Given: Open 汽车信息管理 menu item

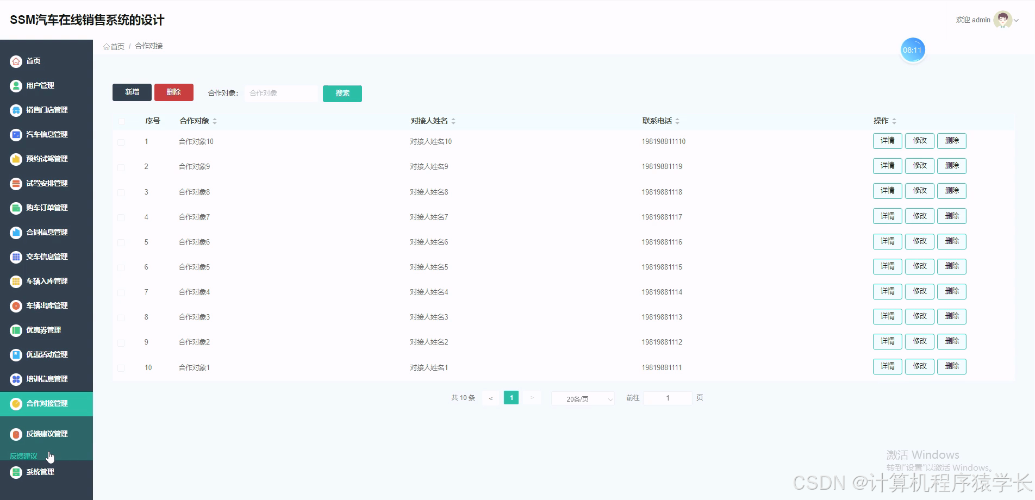Looking at the screenshot, I should point(46,135).
